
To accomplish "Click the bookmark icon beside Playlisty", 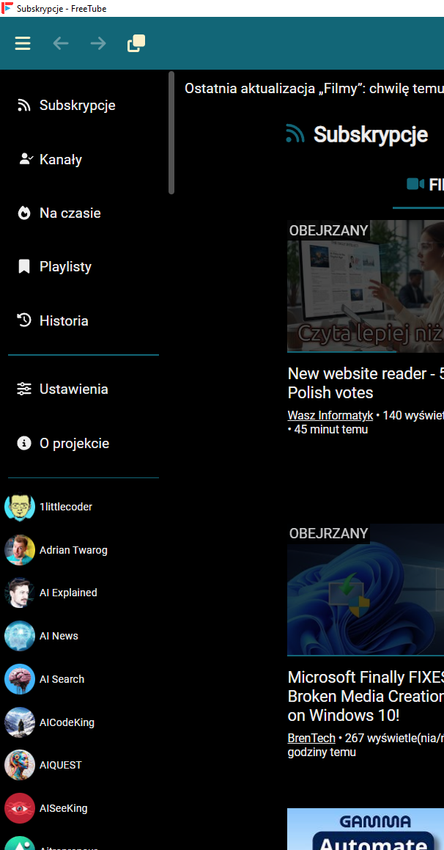I will pos(24,267).
